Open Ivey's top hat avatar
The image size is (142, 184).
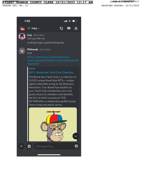click(x=22, y=37)
